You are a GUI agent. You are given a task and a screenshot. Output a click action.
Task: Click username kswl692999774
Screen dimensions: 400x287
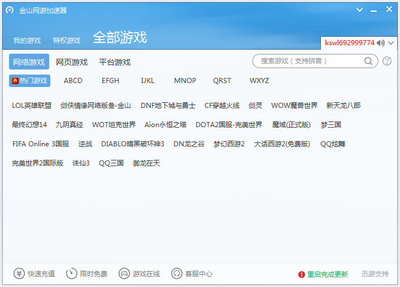350,42
